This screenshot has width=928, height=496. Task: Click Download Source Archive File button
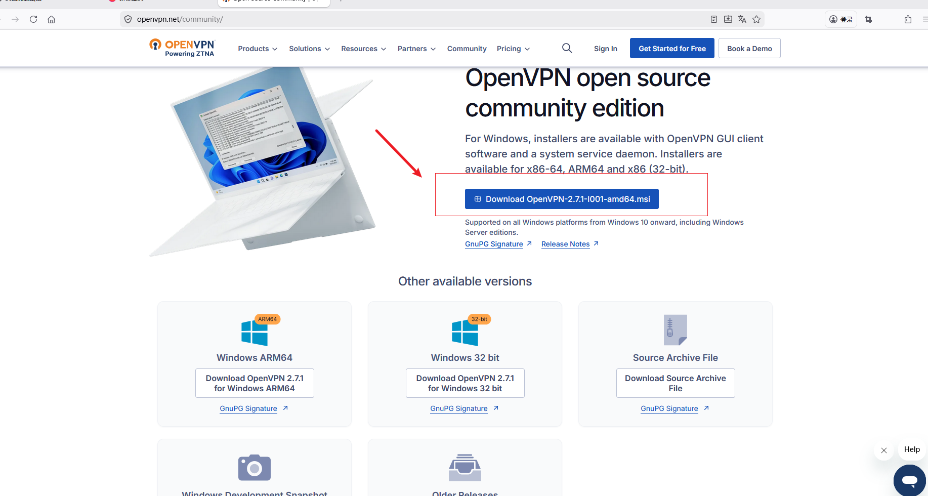(676, 383)
